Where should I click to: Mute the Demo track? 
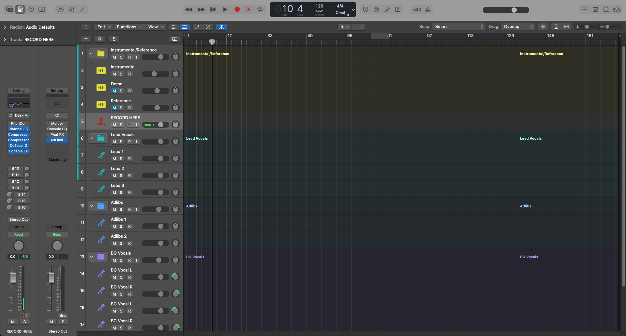pyautogui.click(x=114, y=91)
